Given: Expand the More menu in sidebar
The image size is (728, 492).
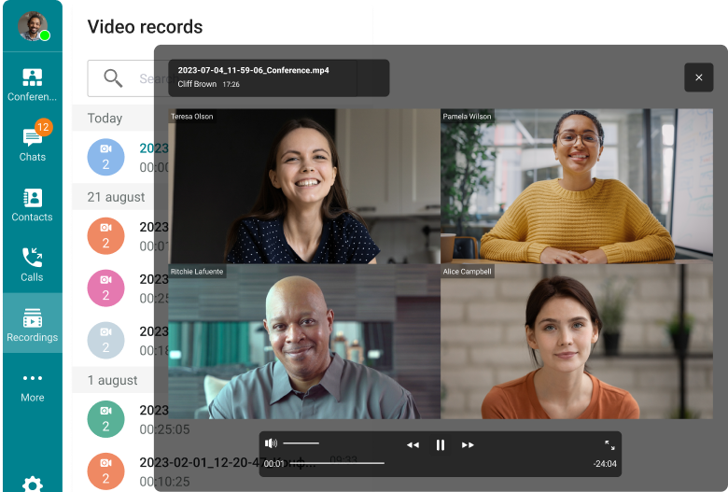Looking at the screenshot, I should point(32,387).
